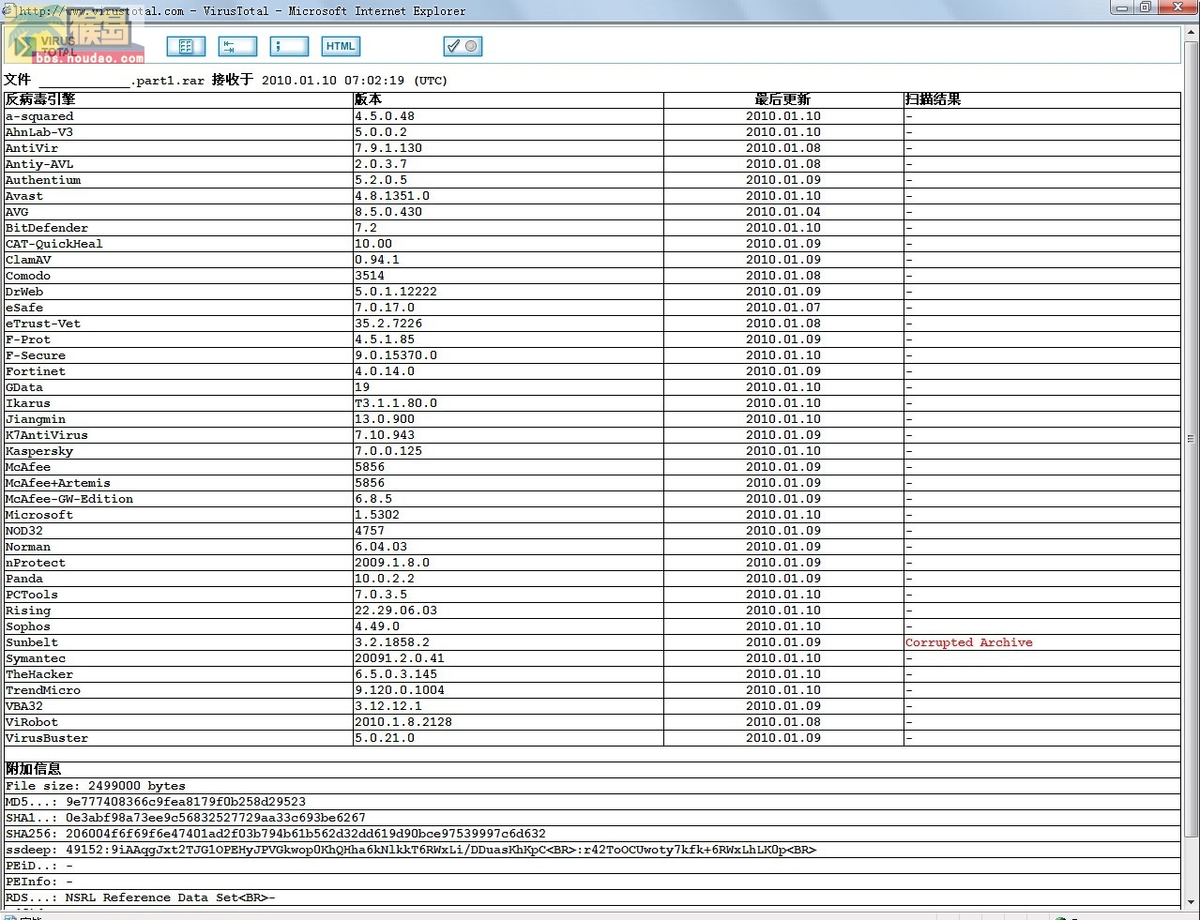This screenshot has width=1200, height=920.
Task: Select the BitDefender engine name
Action: coord(47,228)
